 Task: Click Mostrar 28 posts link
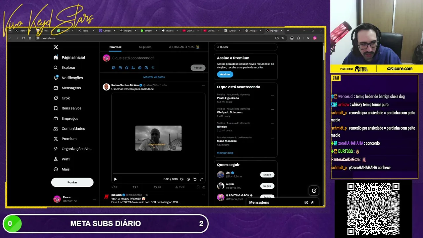coord(154,77)
